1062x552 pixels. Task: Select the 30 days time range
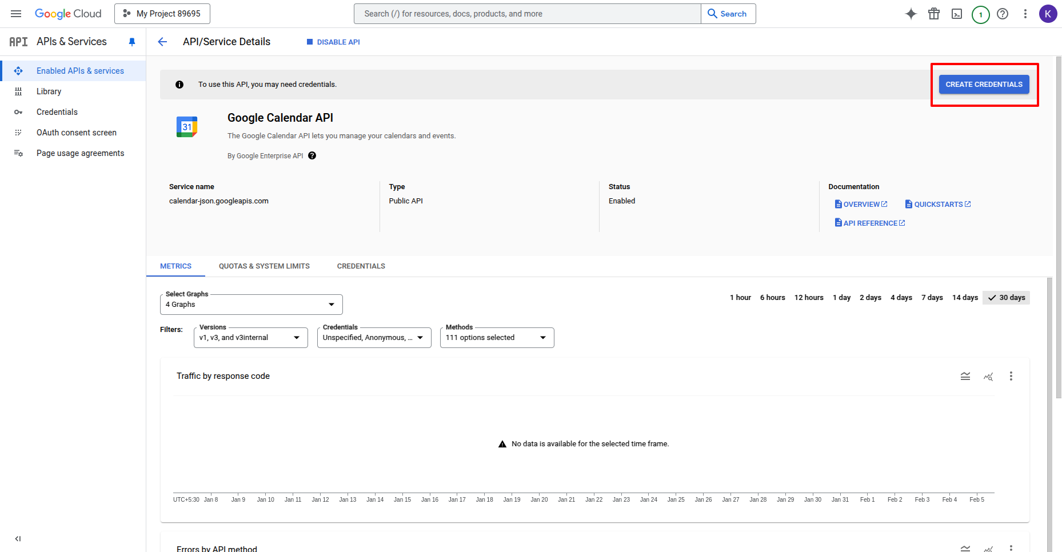(1007, 298)
